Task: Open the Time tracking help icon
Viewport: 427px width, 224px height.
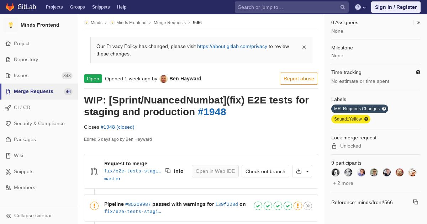Action: pyautogui.click(x=418, y=72)
